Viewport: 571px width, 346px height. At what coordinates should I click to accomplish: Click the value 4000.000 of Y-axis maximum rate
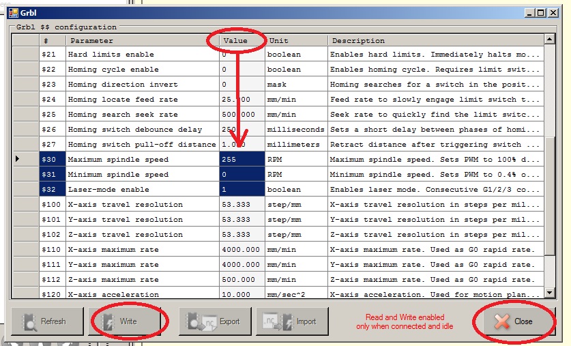tap(242, 264)
